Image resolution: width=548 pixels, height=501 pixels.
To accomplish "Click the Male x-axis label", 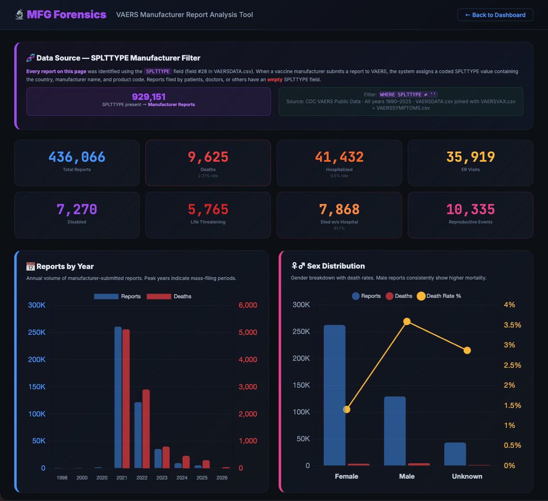I will pos(407,476).
